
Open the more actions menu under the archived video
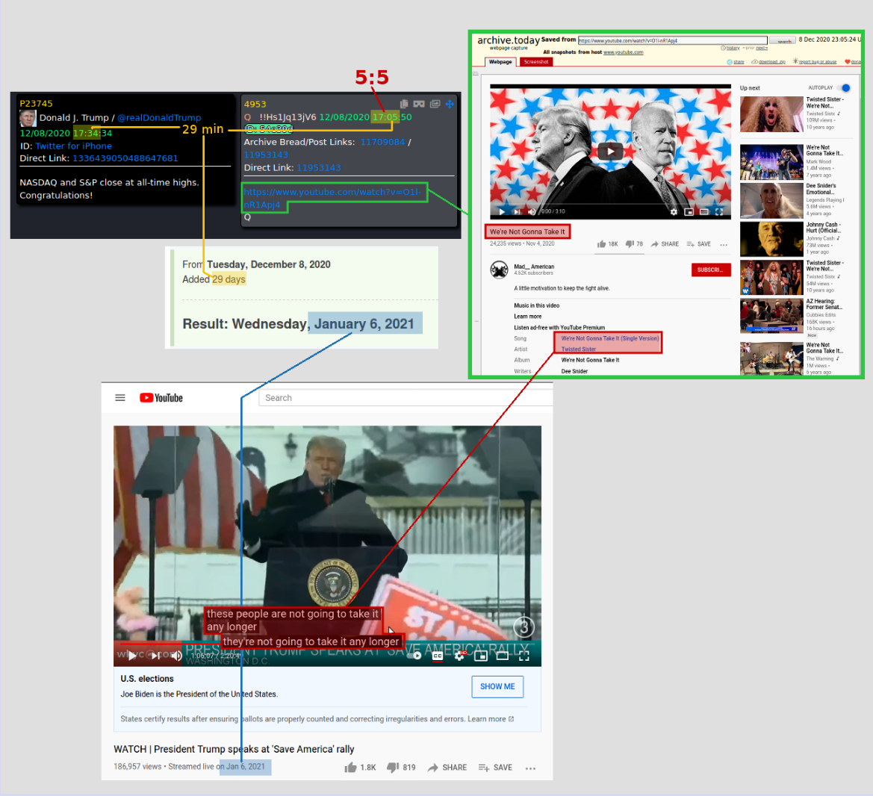pyautogui.click(x=724, y=244)
